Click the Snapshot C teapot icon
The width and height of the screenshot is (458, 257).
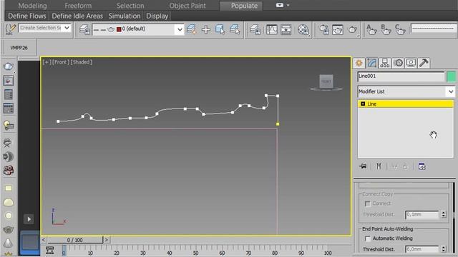(x=400, y=29)
